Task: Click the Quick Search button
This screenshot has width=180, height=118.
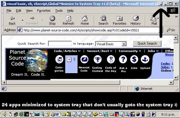Action: point(147,43)
